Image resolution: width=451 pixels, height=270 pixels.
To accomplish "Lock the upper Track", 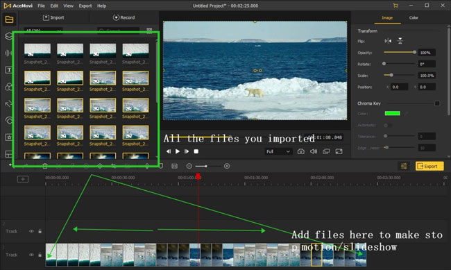I will (40, 231).
